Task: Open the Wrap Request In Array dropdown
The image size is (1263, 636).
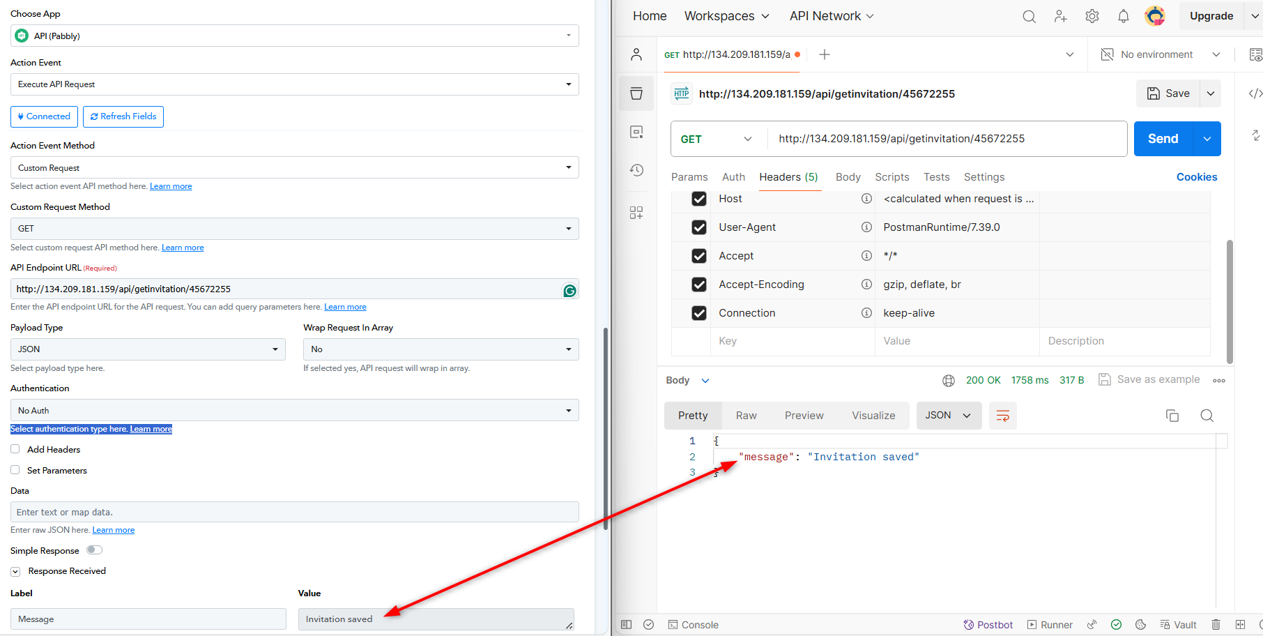Action: pyautogui.click(x=441, y=349)
